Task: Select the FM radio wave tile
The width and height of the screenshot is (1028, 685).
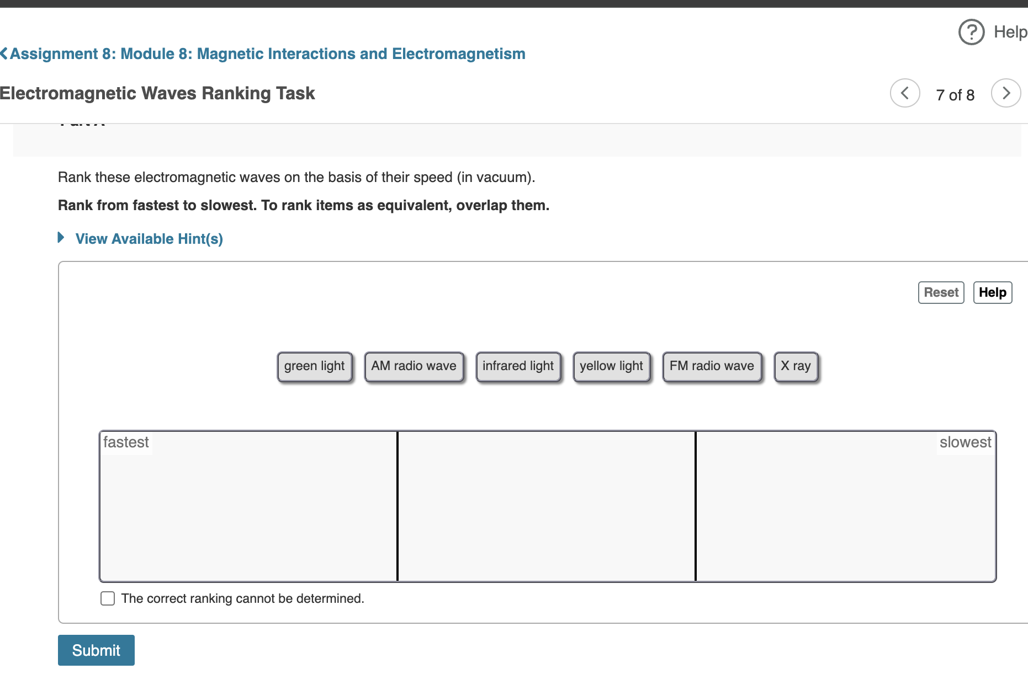Action: (712, 366)
